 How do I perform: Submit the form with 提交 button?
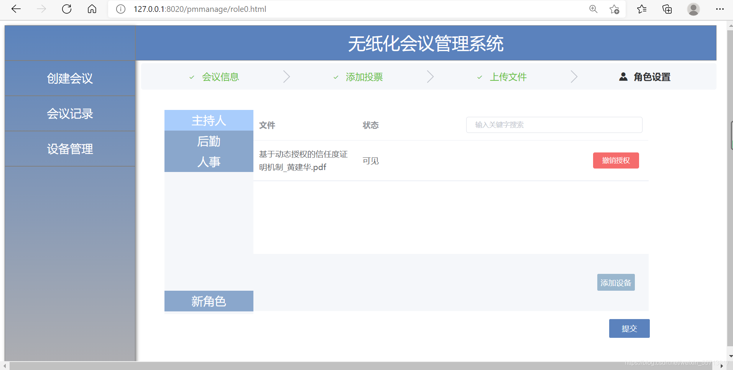click(x=629, y=328)
